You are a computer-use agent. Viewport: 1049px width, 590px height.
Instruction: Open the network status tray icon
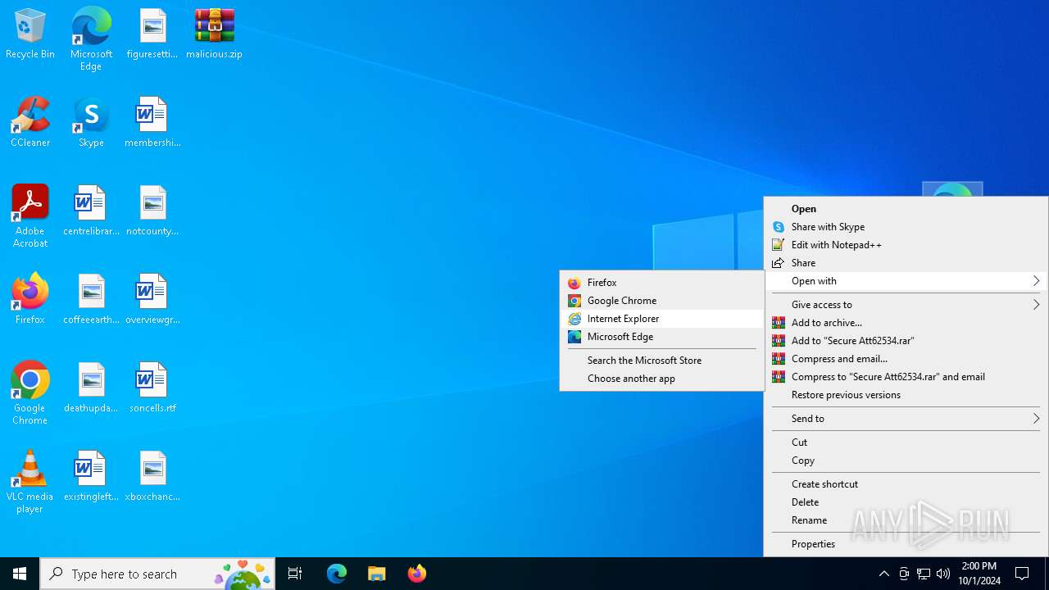pyautogui.click(x=924, y=574)
